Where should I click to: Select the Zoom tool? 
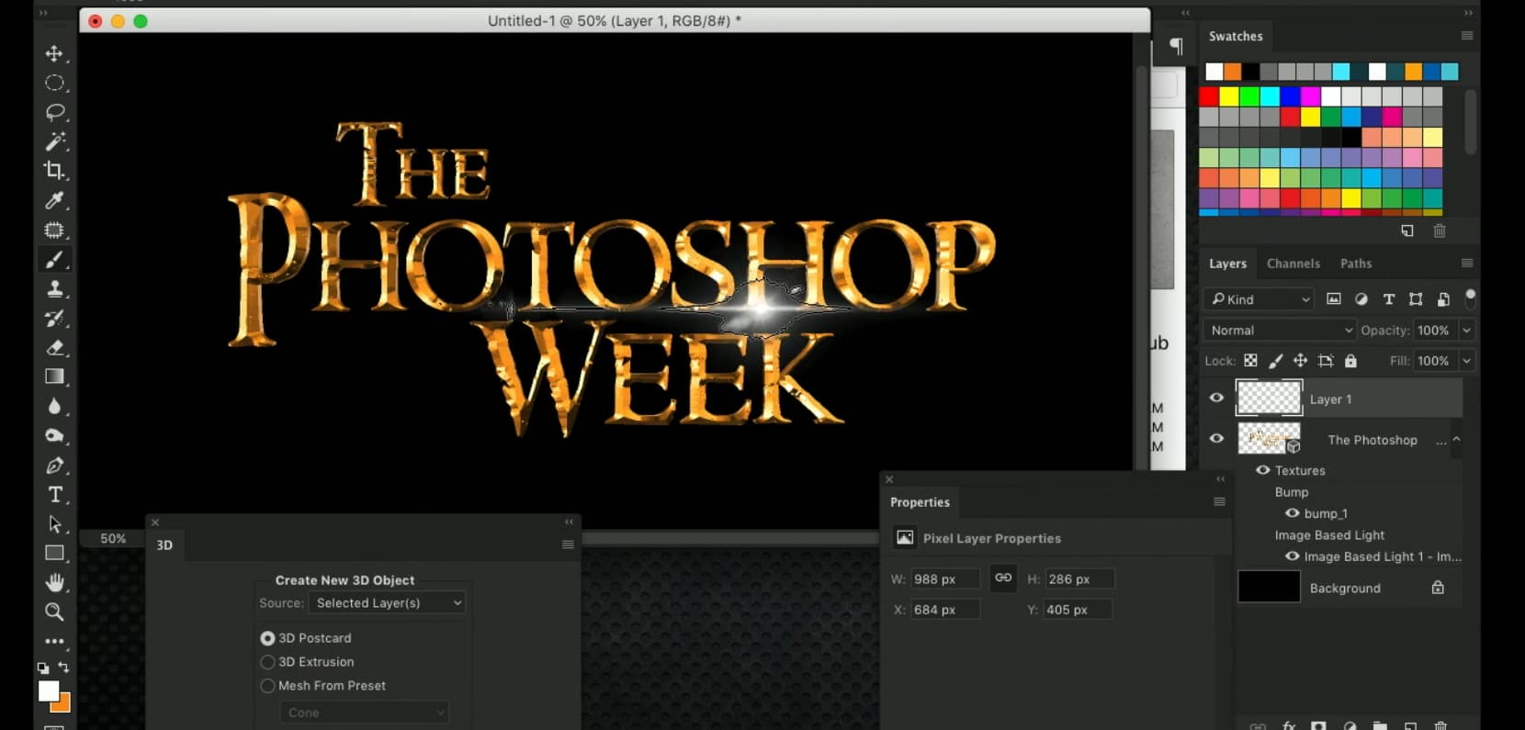54,612
